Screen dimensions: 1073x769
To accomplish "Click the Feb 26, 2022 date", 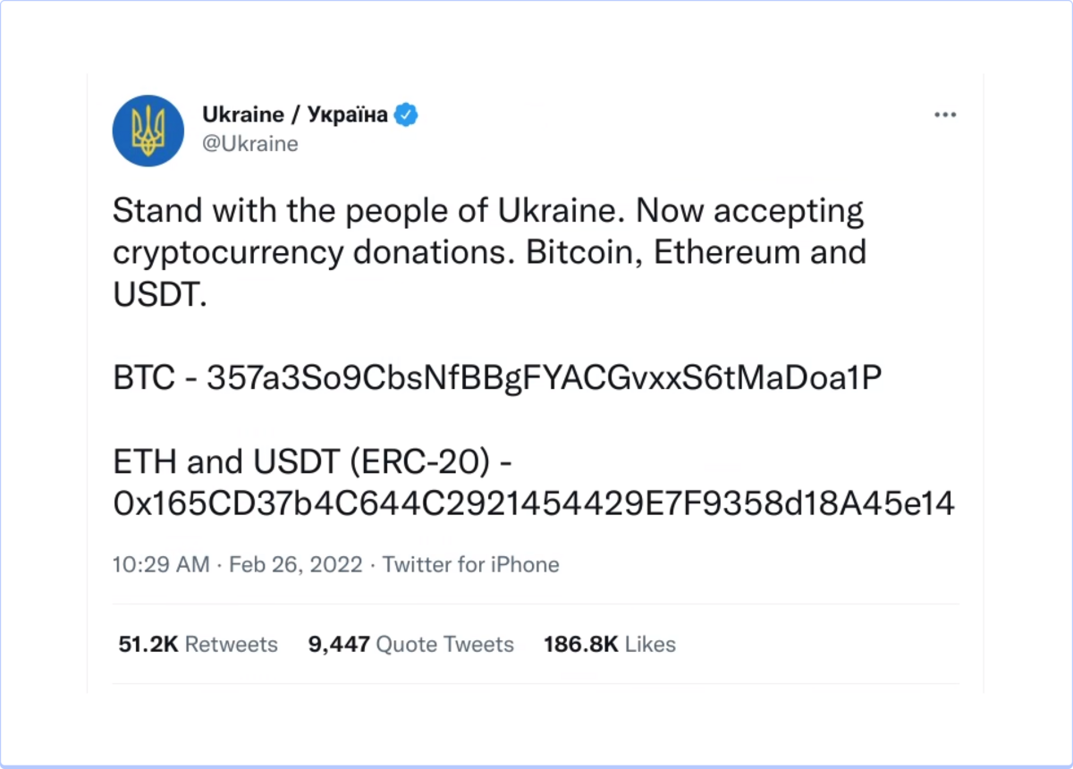I will pyautogui.click(x=296, y=565).
